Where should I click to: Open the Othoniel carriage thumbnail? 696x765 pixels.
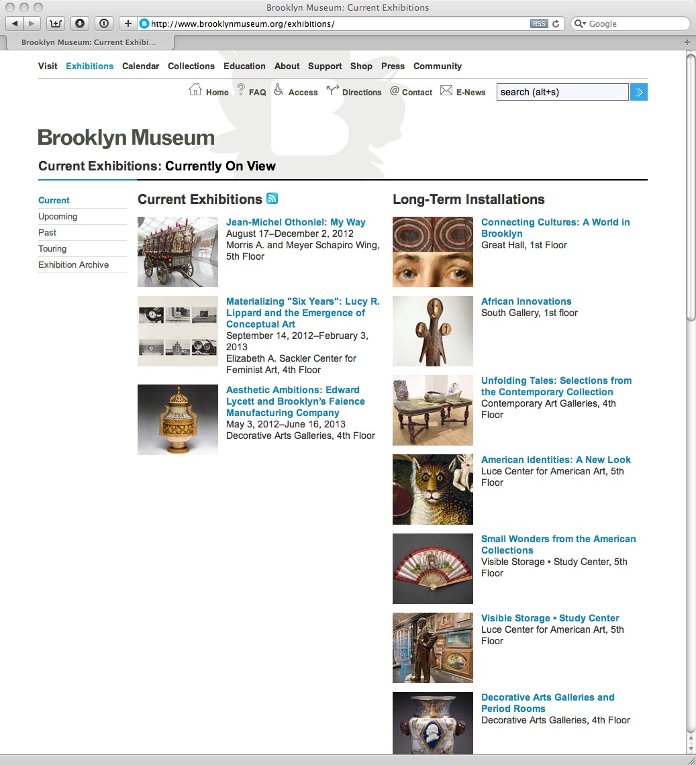pyautogui.click(x=178, y=252)
